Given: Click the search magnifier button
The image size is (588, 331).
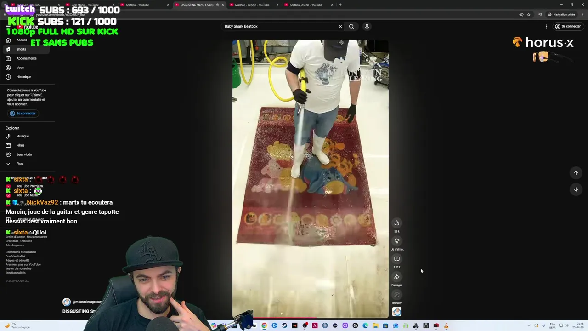Looking at the screenshot, I should [351, 26].
